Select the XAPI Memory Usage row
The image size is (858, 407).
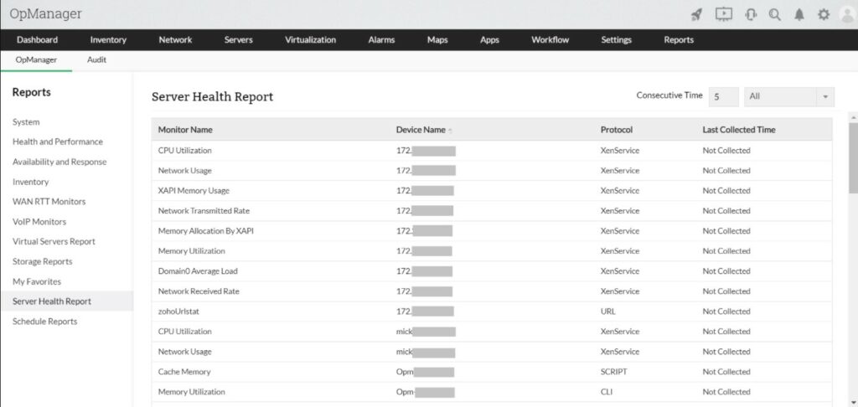491,191
